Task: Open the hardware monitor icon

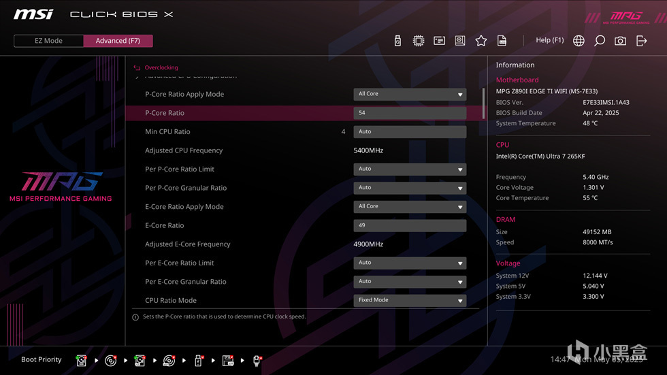Action: 460,40
